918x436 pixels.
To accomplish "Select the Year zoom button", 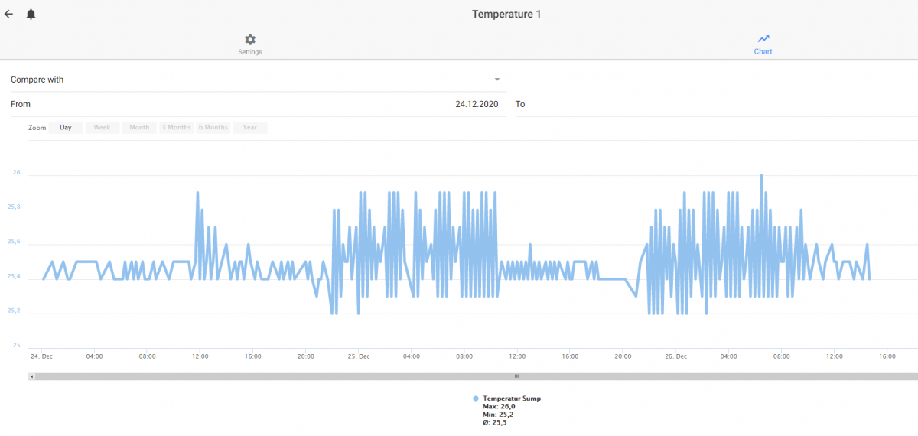I will pyautogui.click(x=250, y=128).
